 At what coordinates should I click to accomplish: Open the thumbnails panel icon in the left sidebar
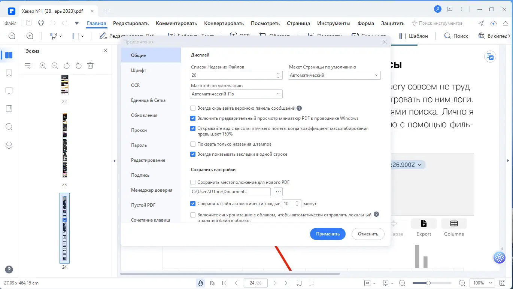pyautogui.click(x=9, y=55)
